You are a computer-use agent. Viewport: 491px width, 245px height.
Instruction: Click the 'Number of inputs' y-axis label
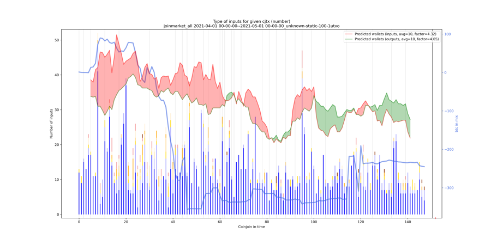51,124
